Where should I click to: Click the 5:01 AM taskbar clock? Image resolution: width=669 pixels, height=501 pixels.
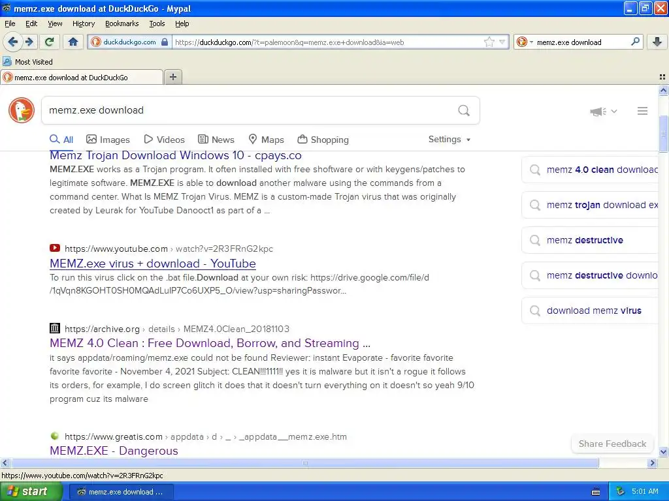[x=645, y=491]
